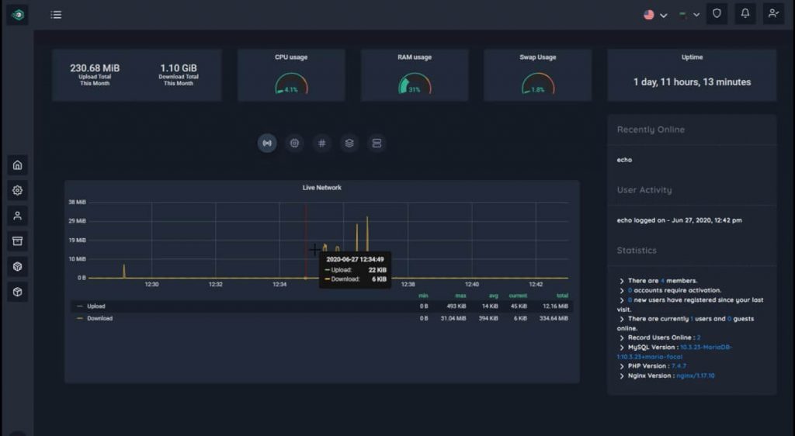The width and height of the screenshot is (795, 436).
Task: Open the PHP version 7.4.7 link
Action: pyautogui.click(x=679, y=366)
